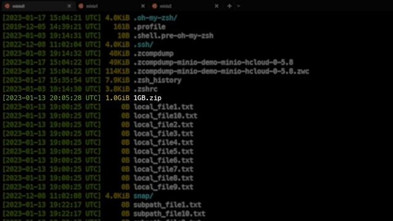Click the .zshrc file name
Image resolution: width=393 pixels, height=221 pixels.
[146, 89]
